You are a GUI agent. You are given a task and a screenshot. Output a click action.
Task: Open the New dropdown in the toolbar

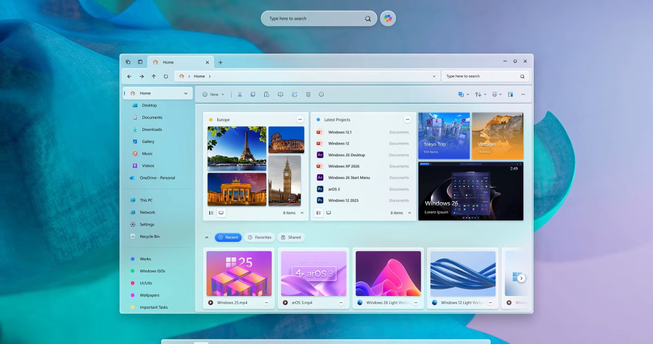coord(213,94)
